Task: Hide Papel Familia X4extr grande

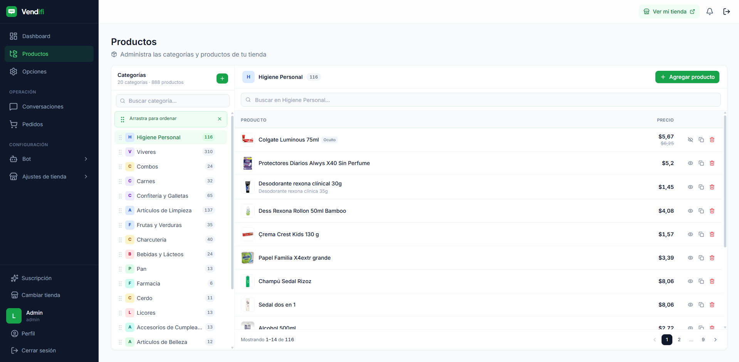Action: click(x=690, y=258)
